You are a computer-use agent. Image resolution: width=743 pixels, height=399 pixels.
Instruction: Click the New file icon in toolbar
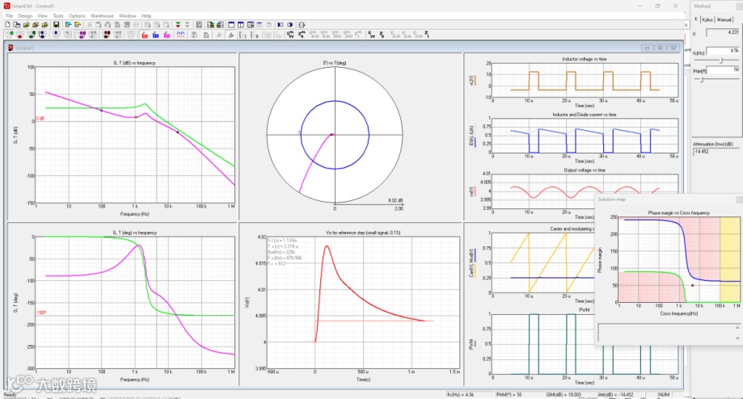pyautogui.click(x=6, y=25)
